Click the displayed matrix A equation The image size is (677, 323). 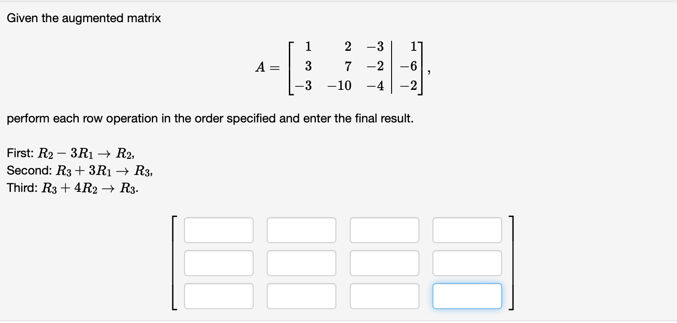tap(339, 66)
